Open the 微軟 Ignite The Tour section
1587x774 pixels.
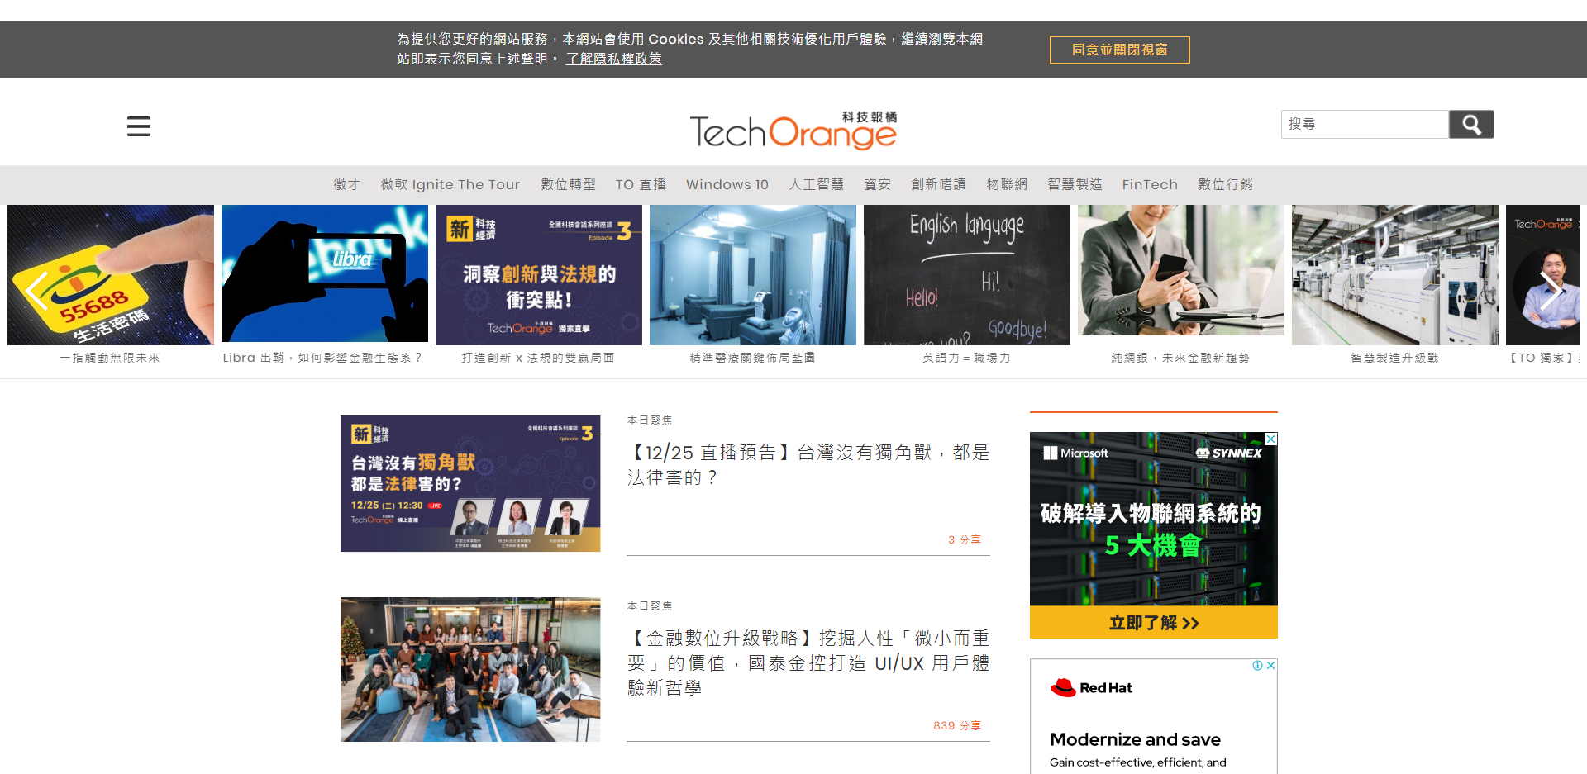[x=450, y=184]
